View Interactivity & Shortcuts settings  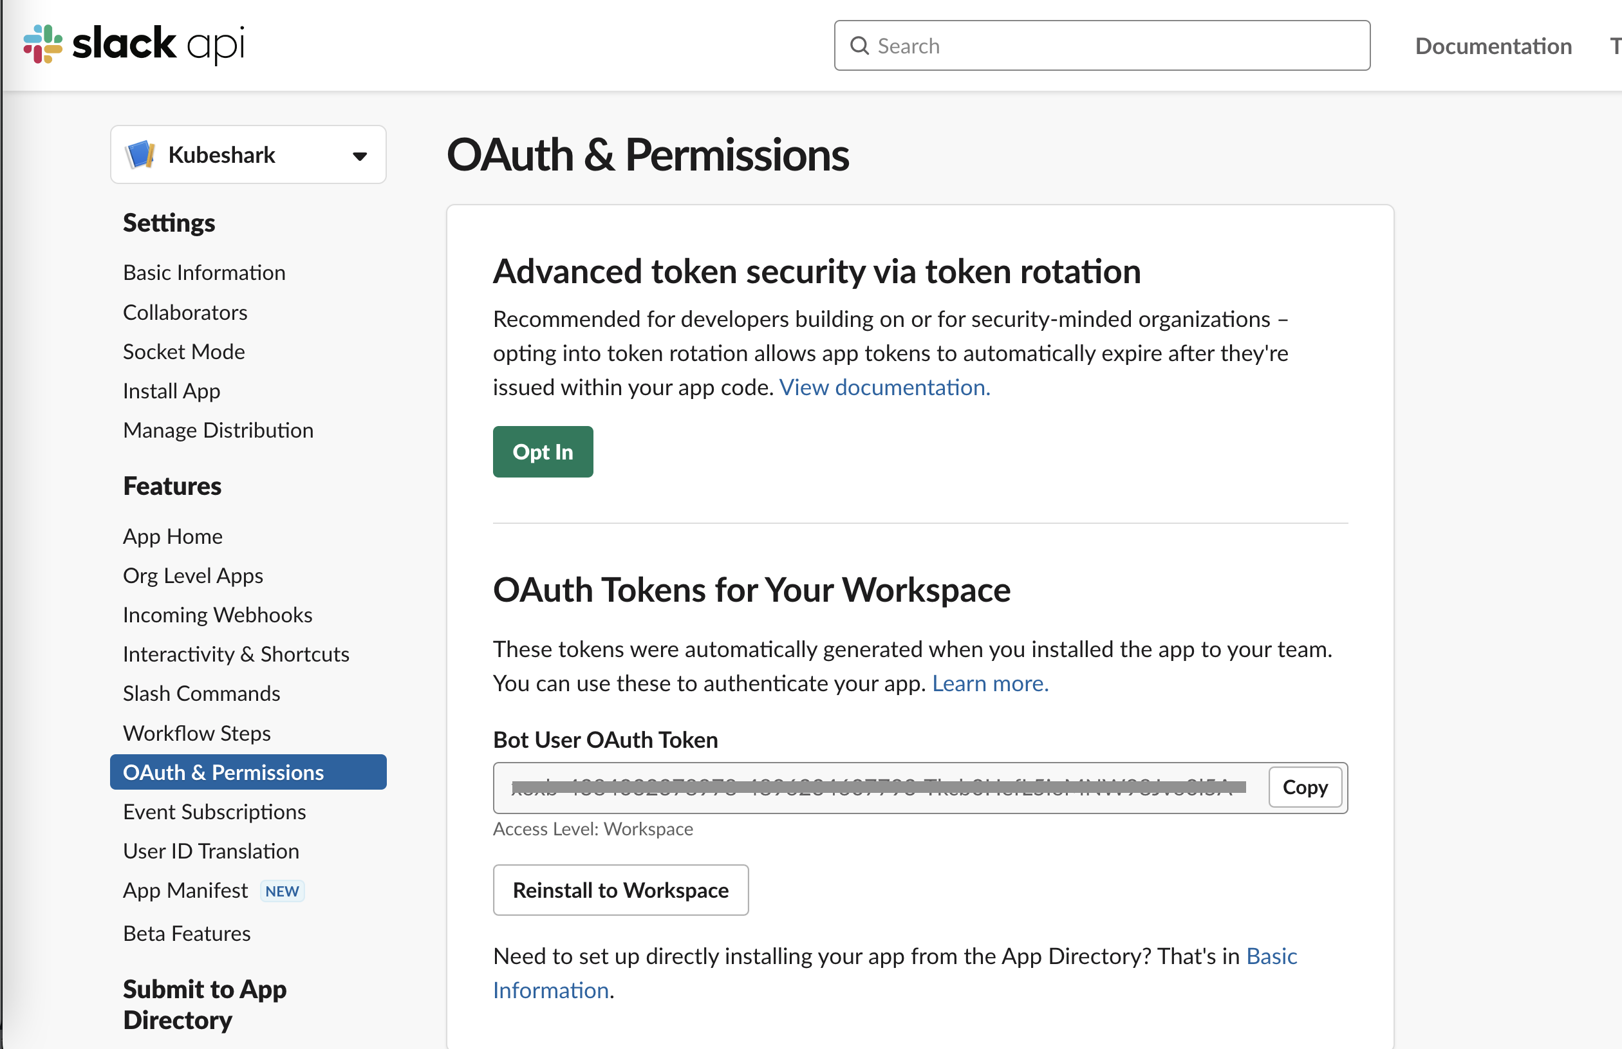236,653
